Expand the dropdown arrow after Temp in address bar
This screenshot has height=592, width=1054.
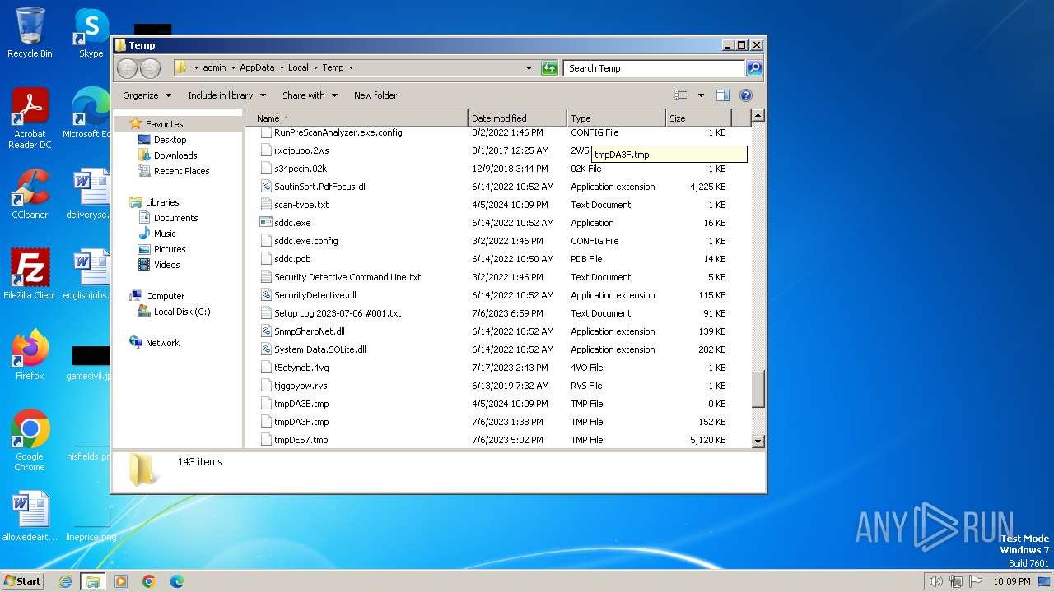click(x=351, y=68)
